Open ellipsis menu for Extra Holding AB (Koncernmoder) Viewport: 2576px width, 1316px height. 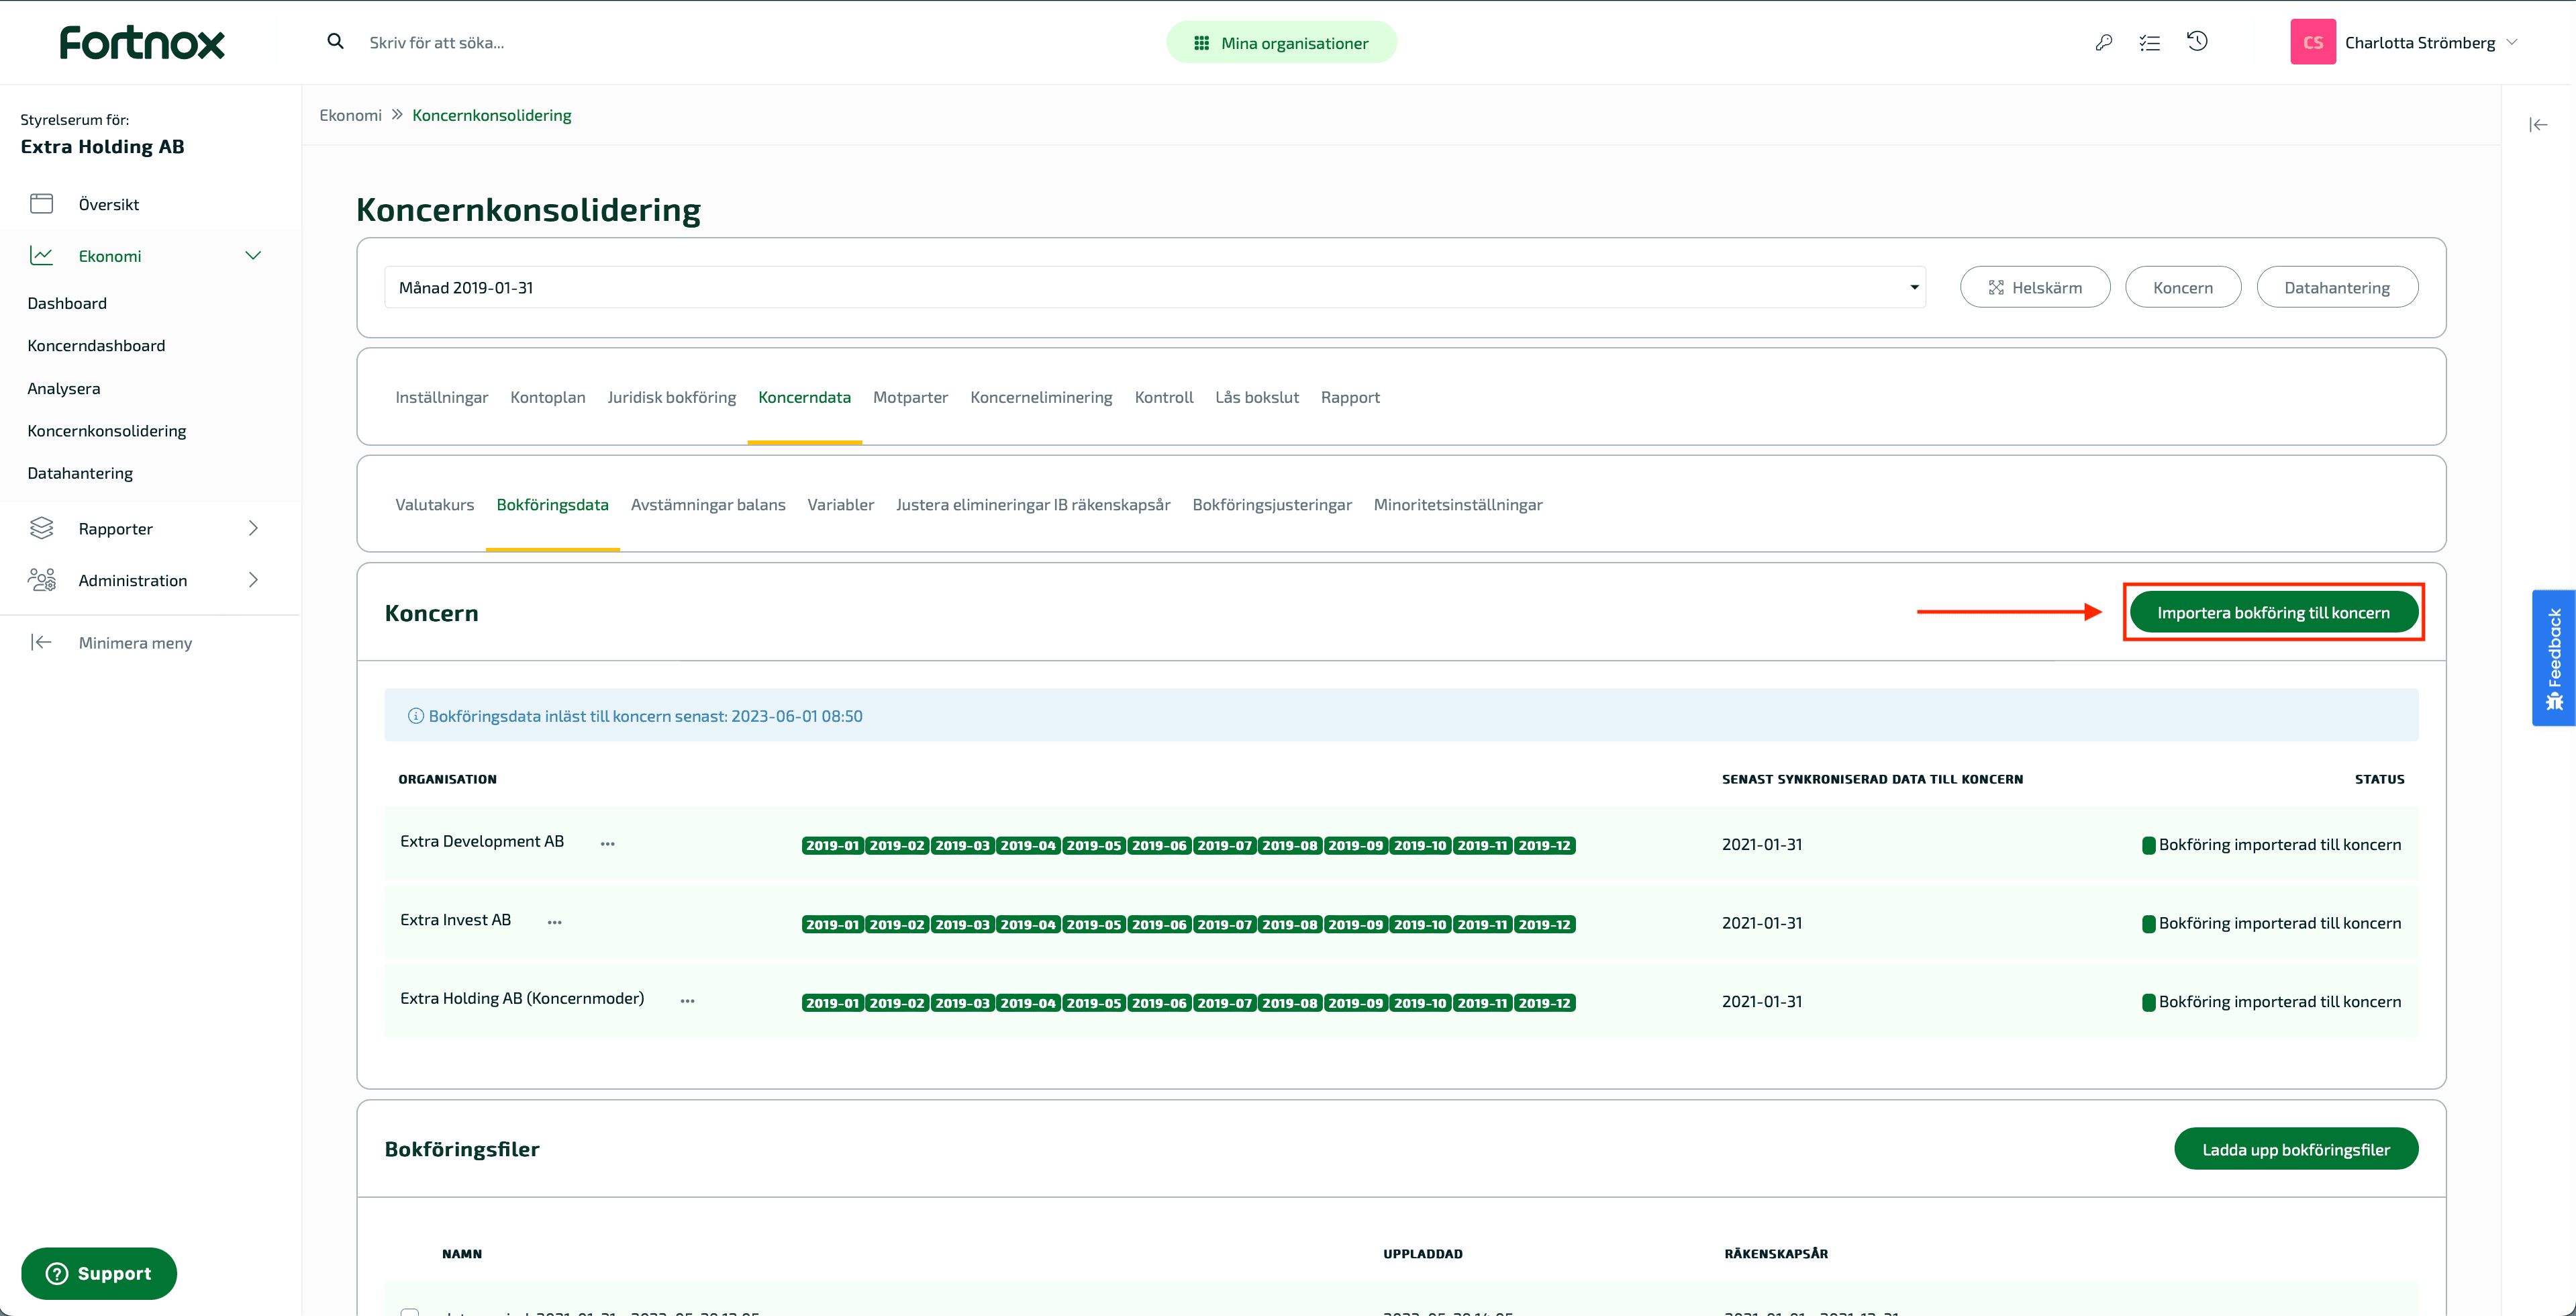[x=687, y=1001]
